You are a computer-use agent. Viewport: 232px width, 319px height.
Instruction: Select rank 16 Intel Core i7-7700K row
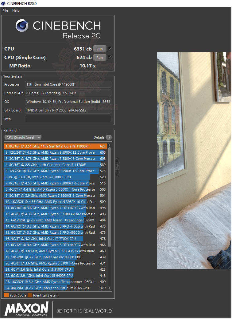(x=56, y=239)
